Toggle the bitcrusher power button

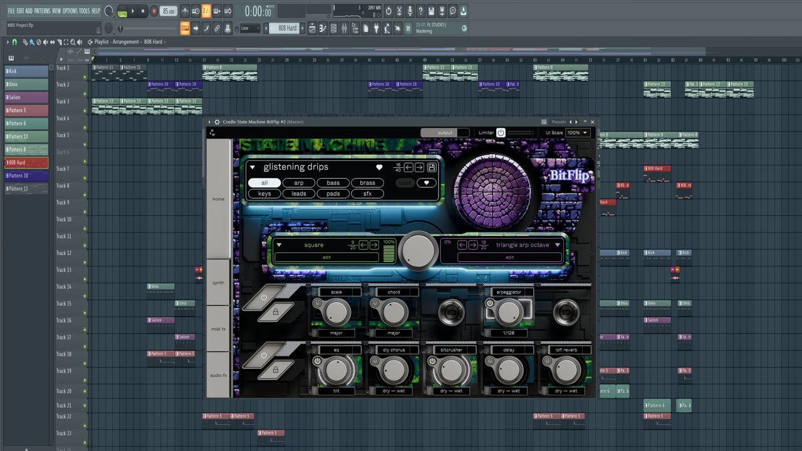[432, 361]
